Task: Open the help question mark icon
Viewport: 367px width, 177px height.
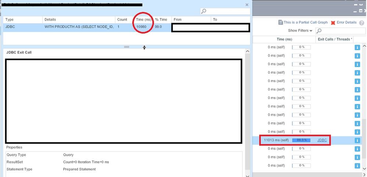Action: click(x=361, y=23)
